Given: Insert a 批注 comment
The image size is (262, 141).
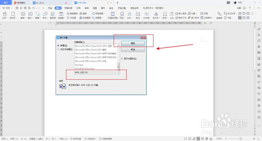Looking at the screenshot, I should pyautogui.click(x=138, y=15).
